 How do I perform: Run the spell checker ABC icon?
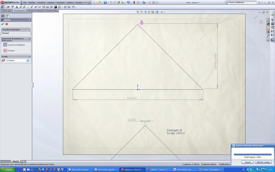point(13,7)
